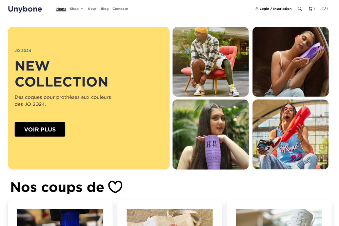Click the Unybone logo
The image size is (339, 226).
point(25,9)
